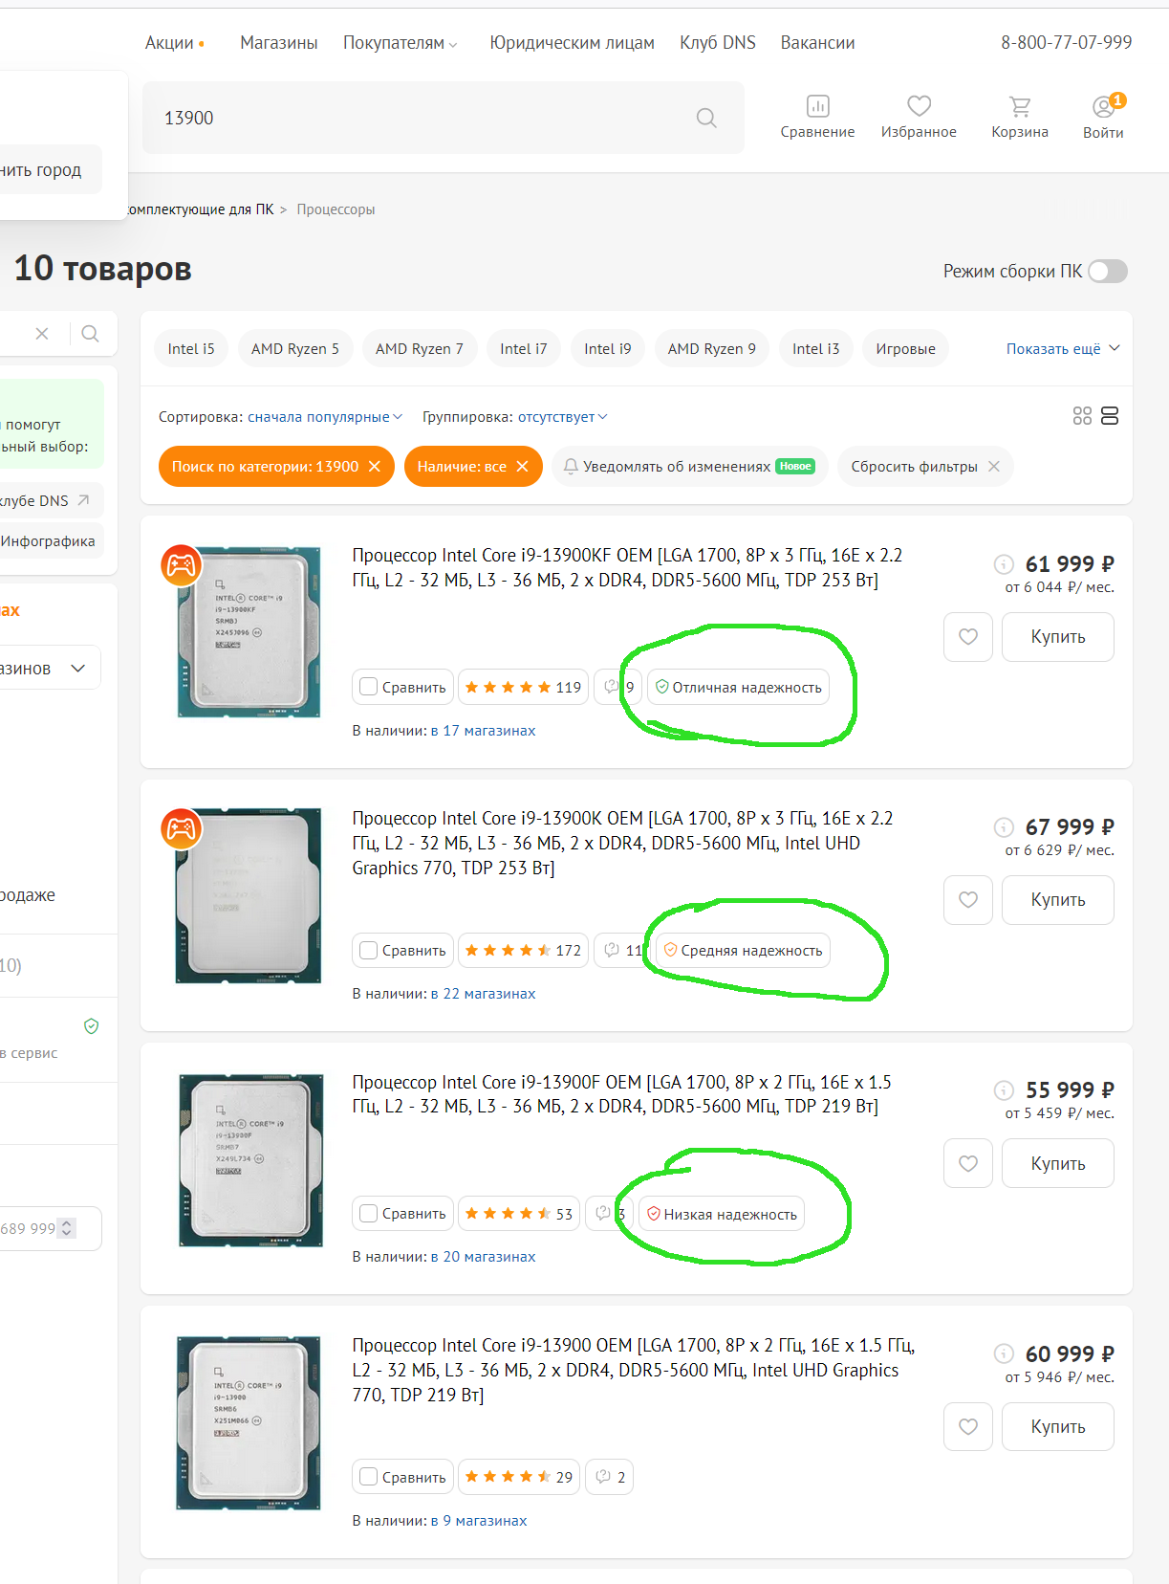Open price info icon beside 67 999 ₽
This screenshot has height=1584, width=1169.
coord(1004,826)
